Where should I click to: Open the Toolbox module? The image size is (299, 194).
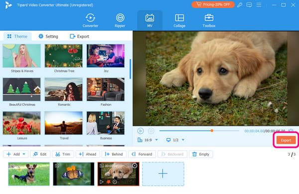(x=209, y=20)
